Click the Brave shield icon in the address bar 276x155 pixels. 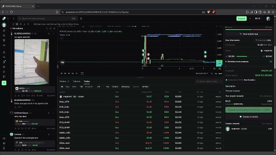coord(209,12)
